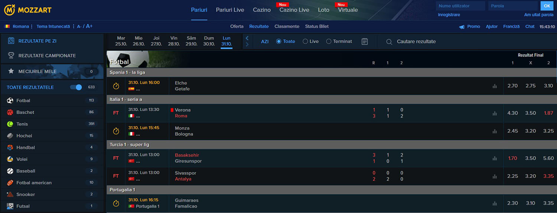Click the OK login button
The height and width of the screenshot is (213, 557).
[x=547, y=6]
